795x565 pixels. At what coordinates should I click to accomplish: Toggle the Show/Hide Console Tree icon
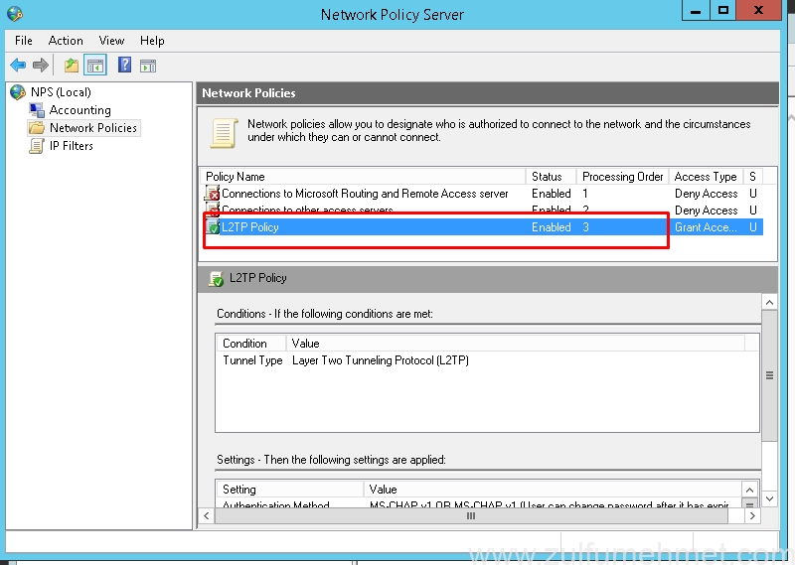[x=95, y=66]
